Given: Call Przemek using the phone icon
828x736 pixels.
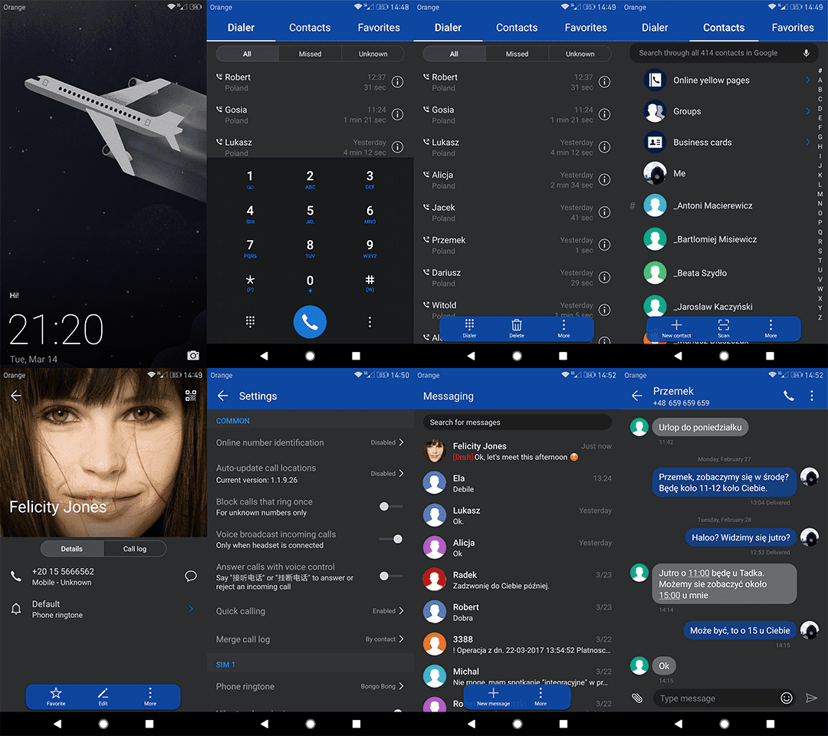Looking at the screenshot, I should tap(788, 396).
